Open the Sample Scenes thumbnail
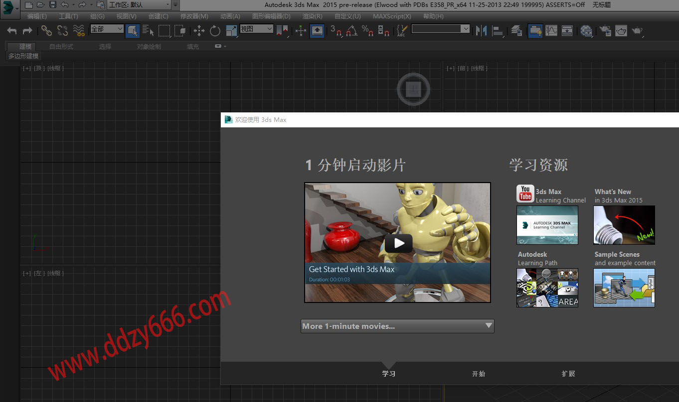This screenshot has height=402, width=679. 624,288
